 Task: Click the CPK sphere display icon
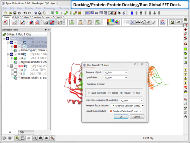coord(31,22)
